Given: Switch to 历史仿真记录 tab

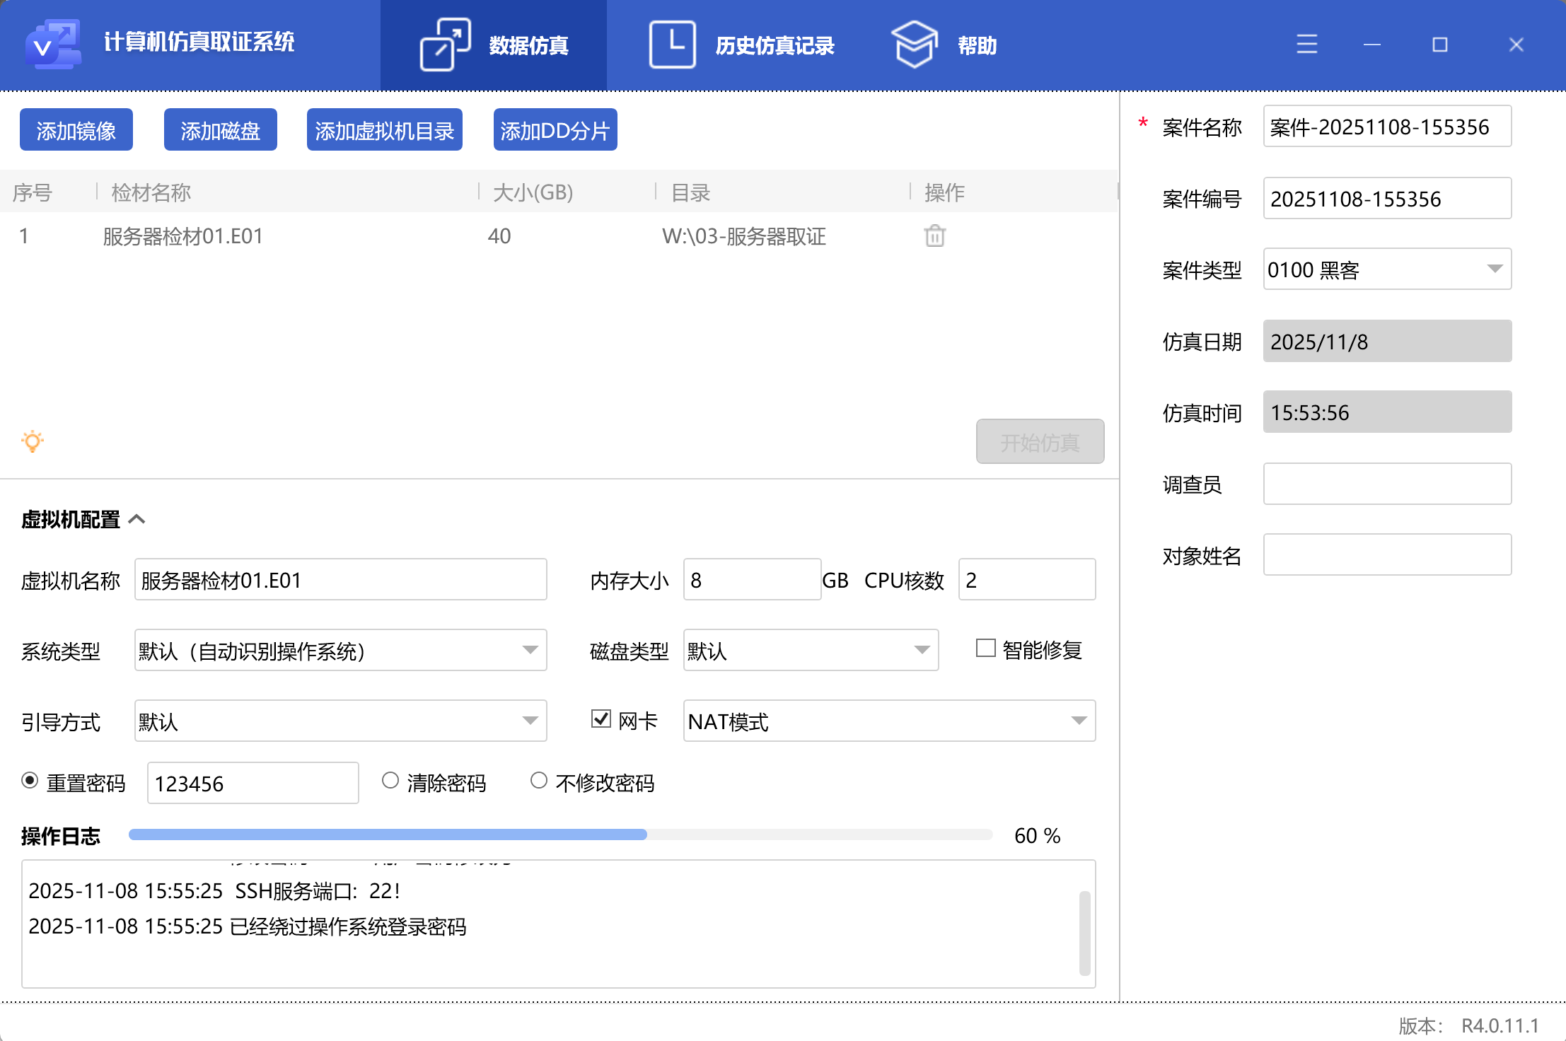Looking at the screenshot, I should (x=774, y=46).
